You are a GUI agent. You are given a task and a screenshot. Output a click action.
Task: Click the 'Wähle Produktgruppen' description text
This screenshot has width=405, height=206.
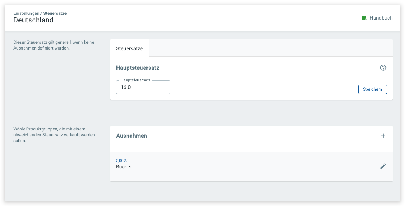(54, 135)
